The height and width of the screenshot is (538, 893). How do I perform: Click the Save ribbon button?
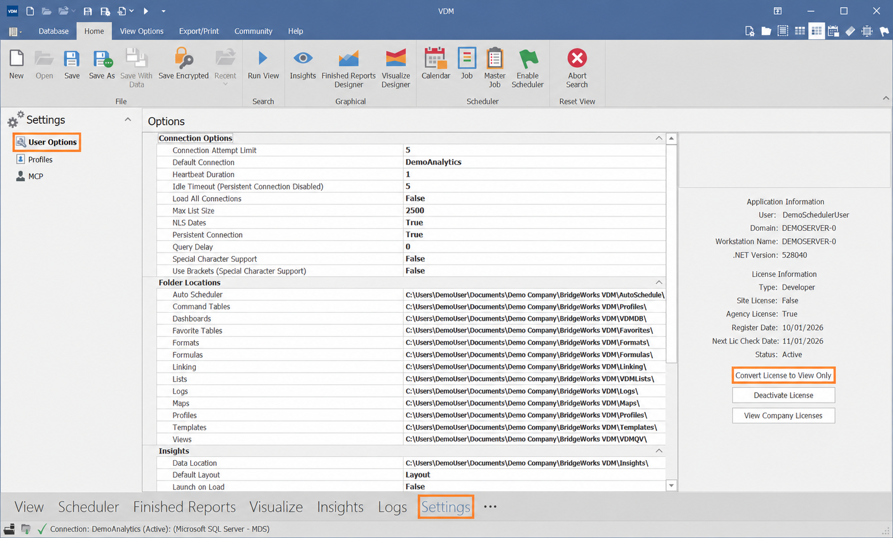point(72,65)
